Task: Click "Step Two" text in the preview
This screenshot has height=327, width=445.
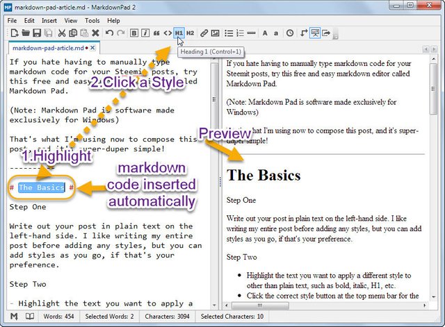Action: (241, 257)
